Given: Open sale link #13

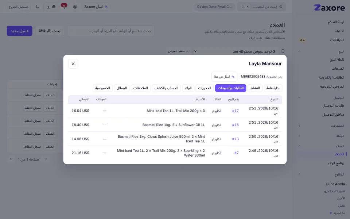Looking at the screenshot, I should (x=236, y=139).
